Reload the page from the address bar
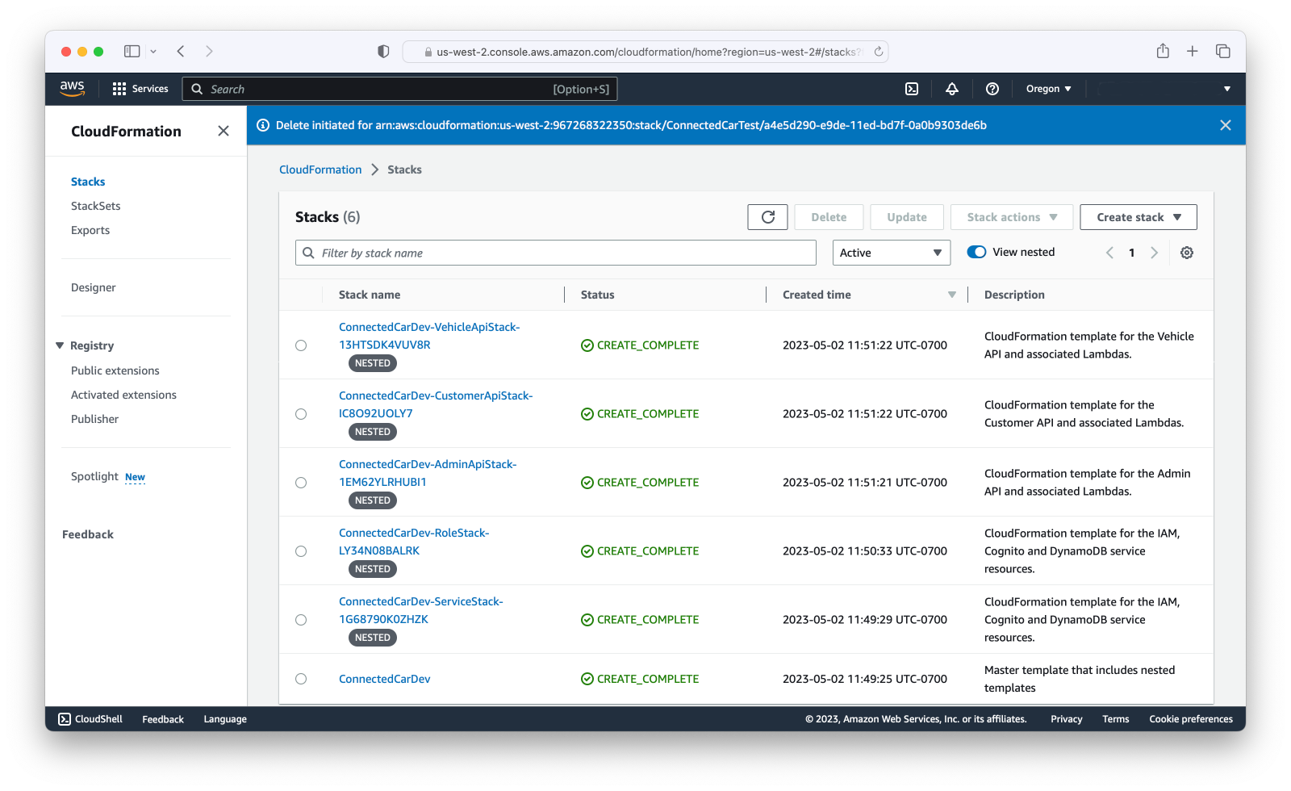Screen dimensions: 1291x791 pyautogui.click(x=879, y=52)
